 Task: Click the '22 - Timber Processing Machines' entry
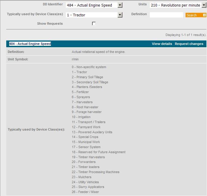coord(95,172)
